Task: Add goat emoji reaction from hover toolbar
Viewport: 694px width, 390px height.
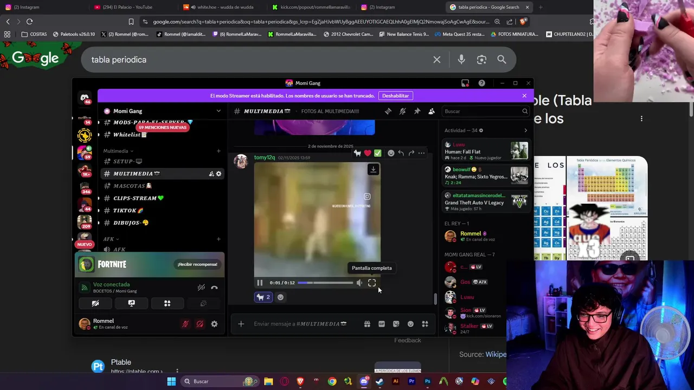Action: click(x=358, y=153)
